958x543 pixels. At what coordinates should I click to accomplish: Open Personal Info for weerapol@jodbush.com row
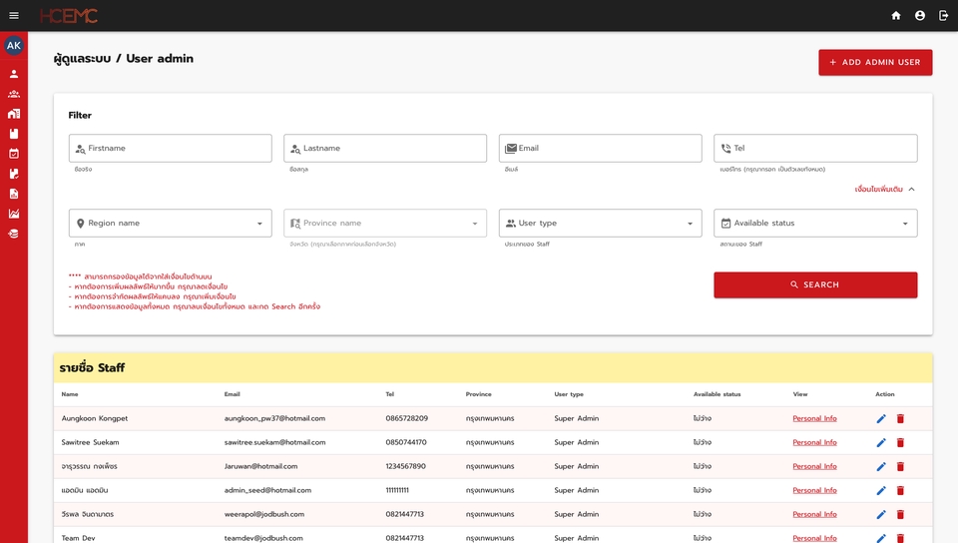click(x=814, y=514)
